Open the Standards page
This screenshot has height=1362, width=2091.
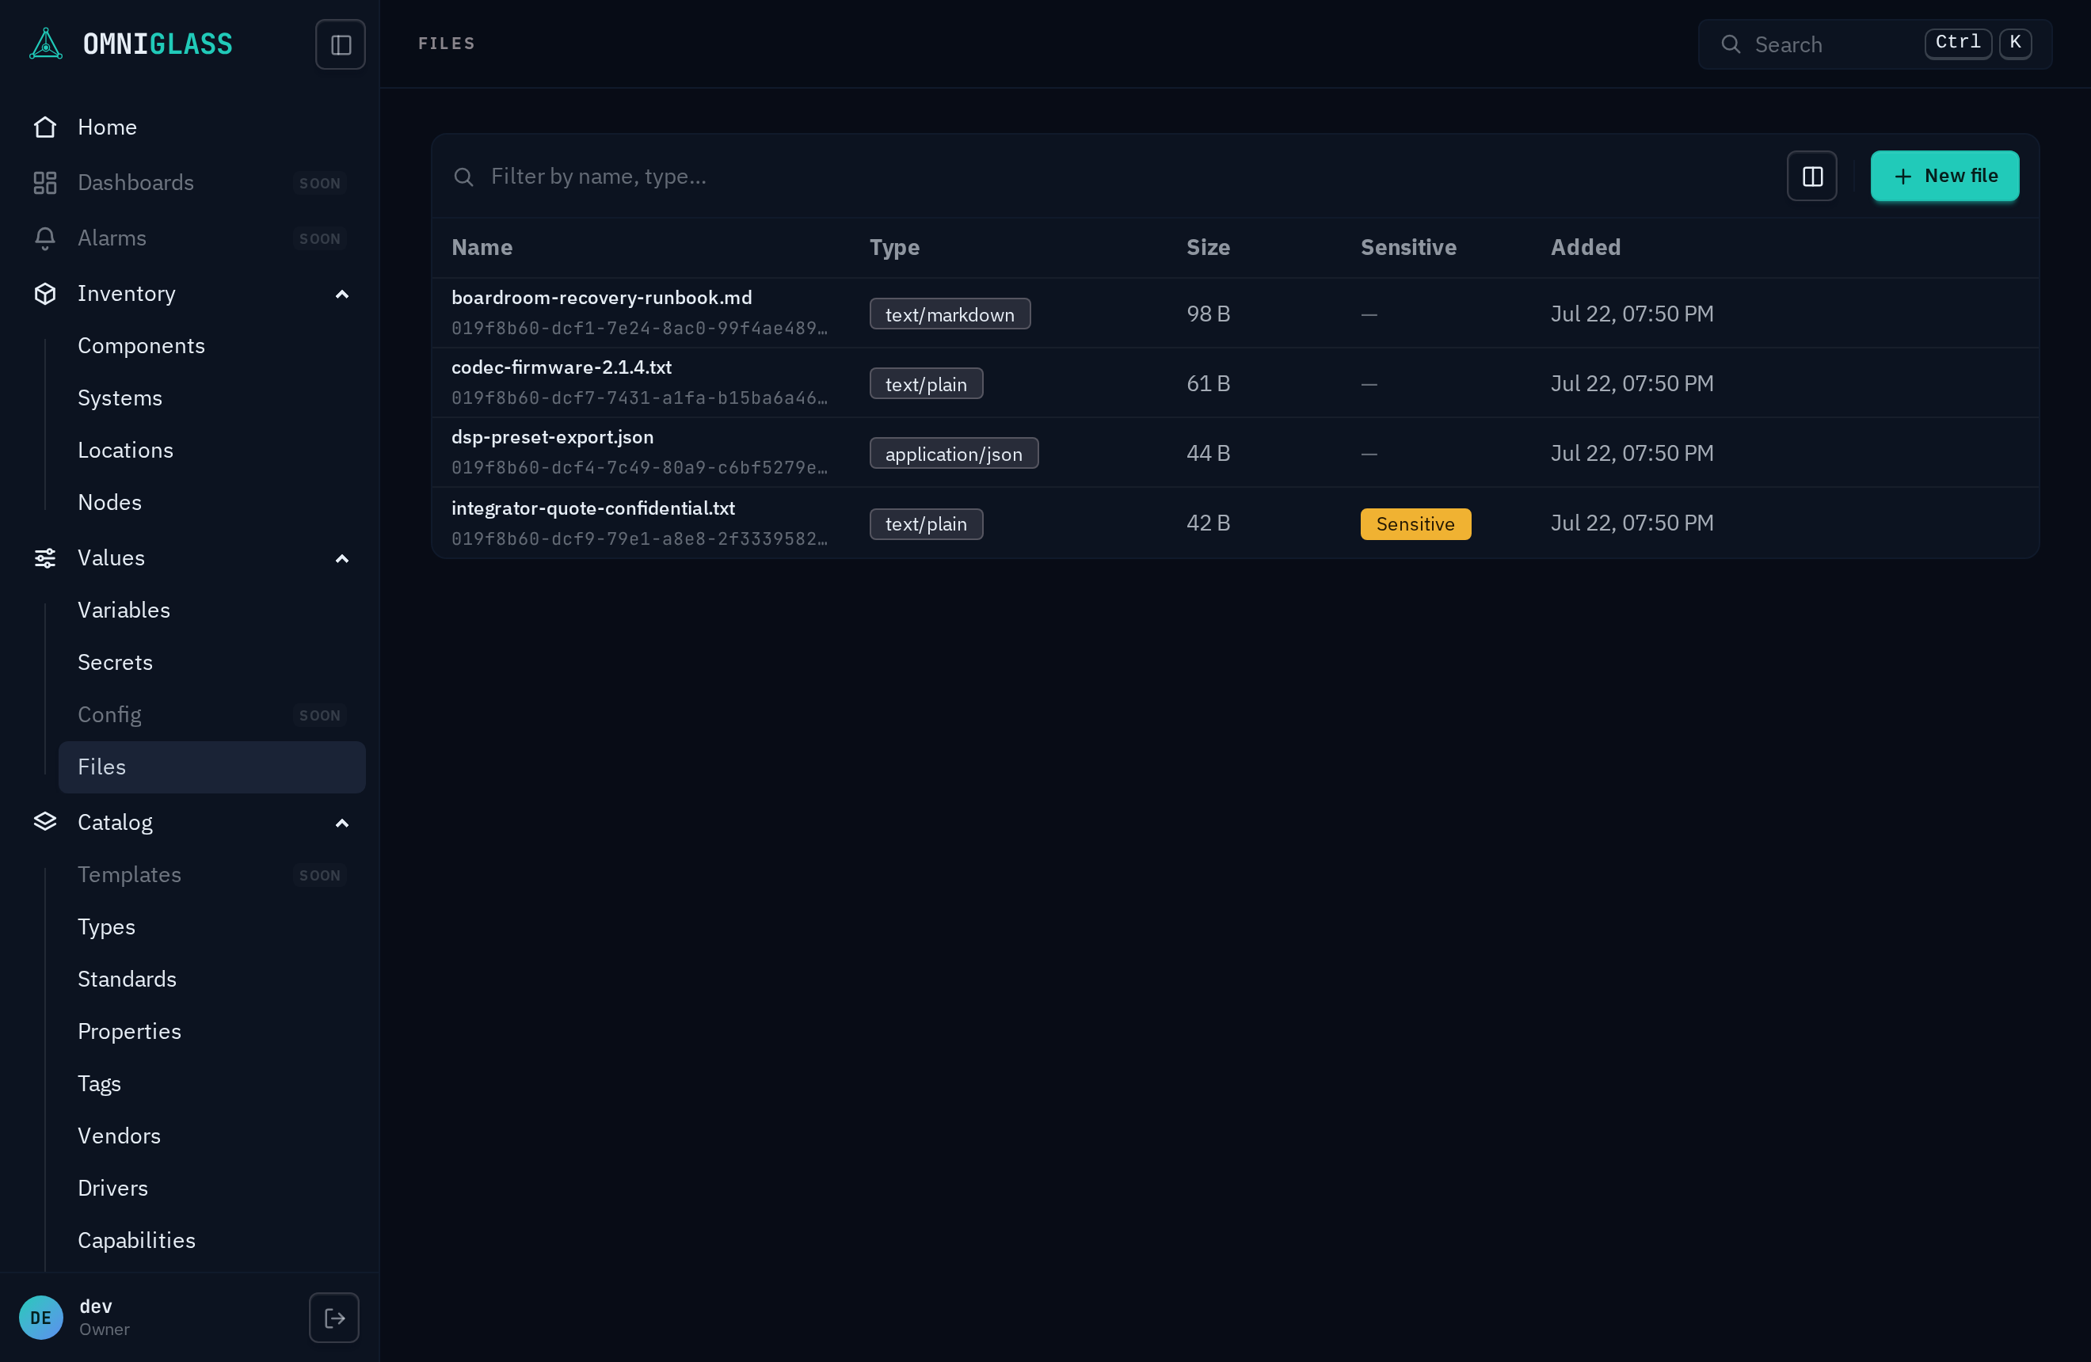pyautogui.click(x=211, y=979)
